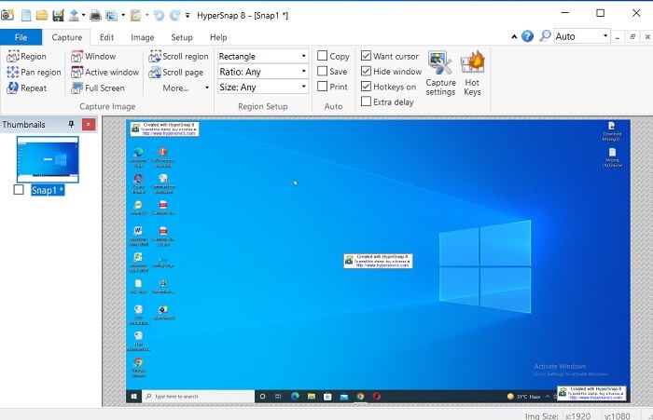Switch to the Setup tab

pyautogui.click(x=182, y=37)
